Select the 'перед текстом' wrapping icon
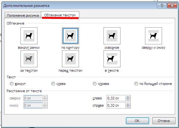 click(x=70, y=59)
